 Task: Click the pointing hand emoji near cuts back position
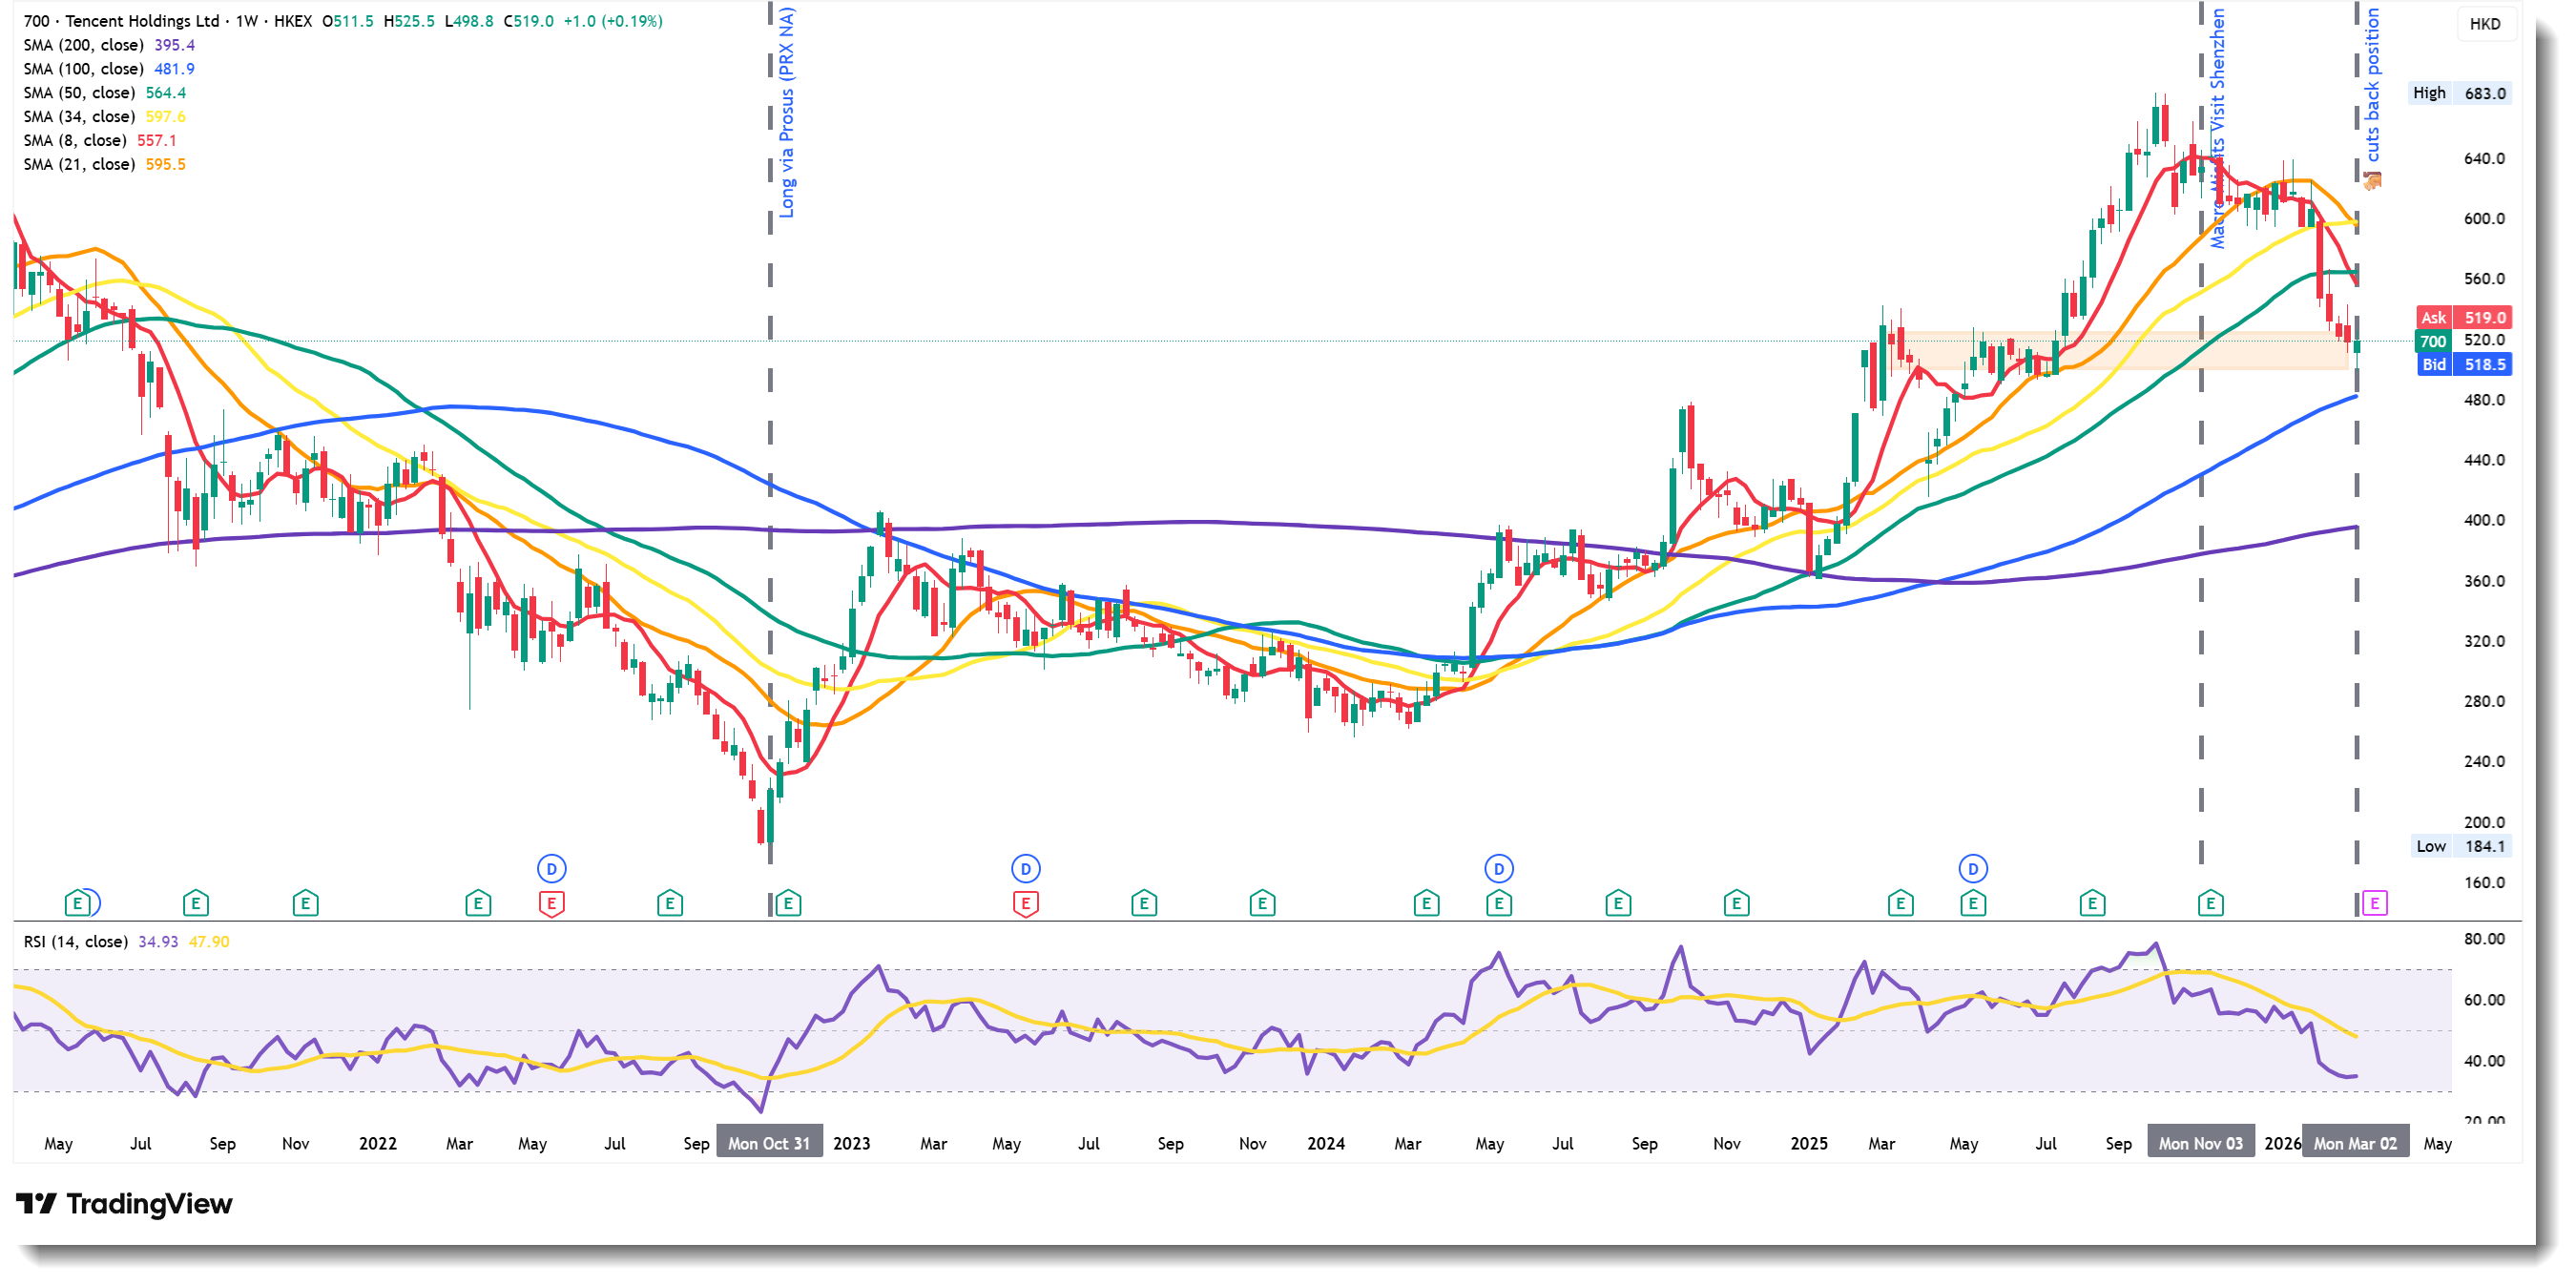coord(2372,180)
